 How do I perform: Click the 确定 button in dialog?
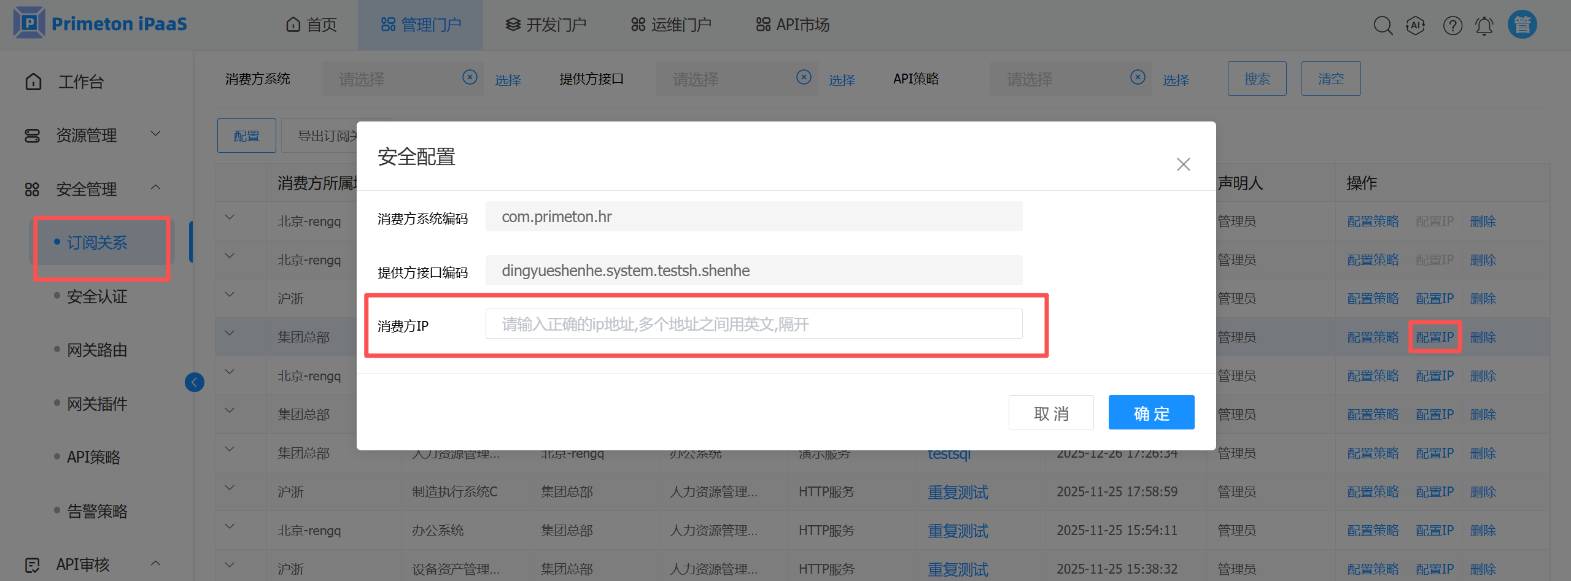click(1151, 413)
